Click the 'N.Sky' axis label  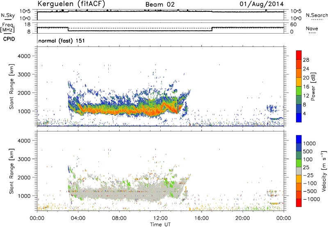tap(8, 15)
